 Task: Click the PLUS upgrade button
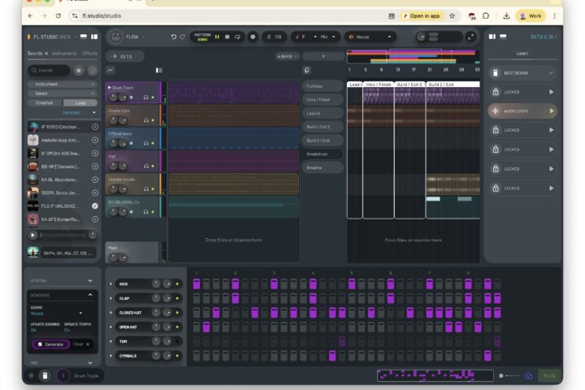pos(548,376)
